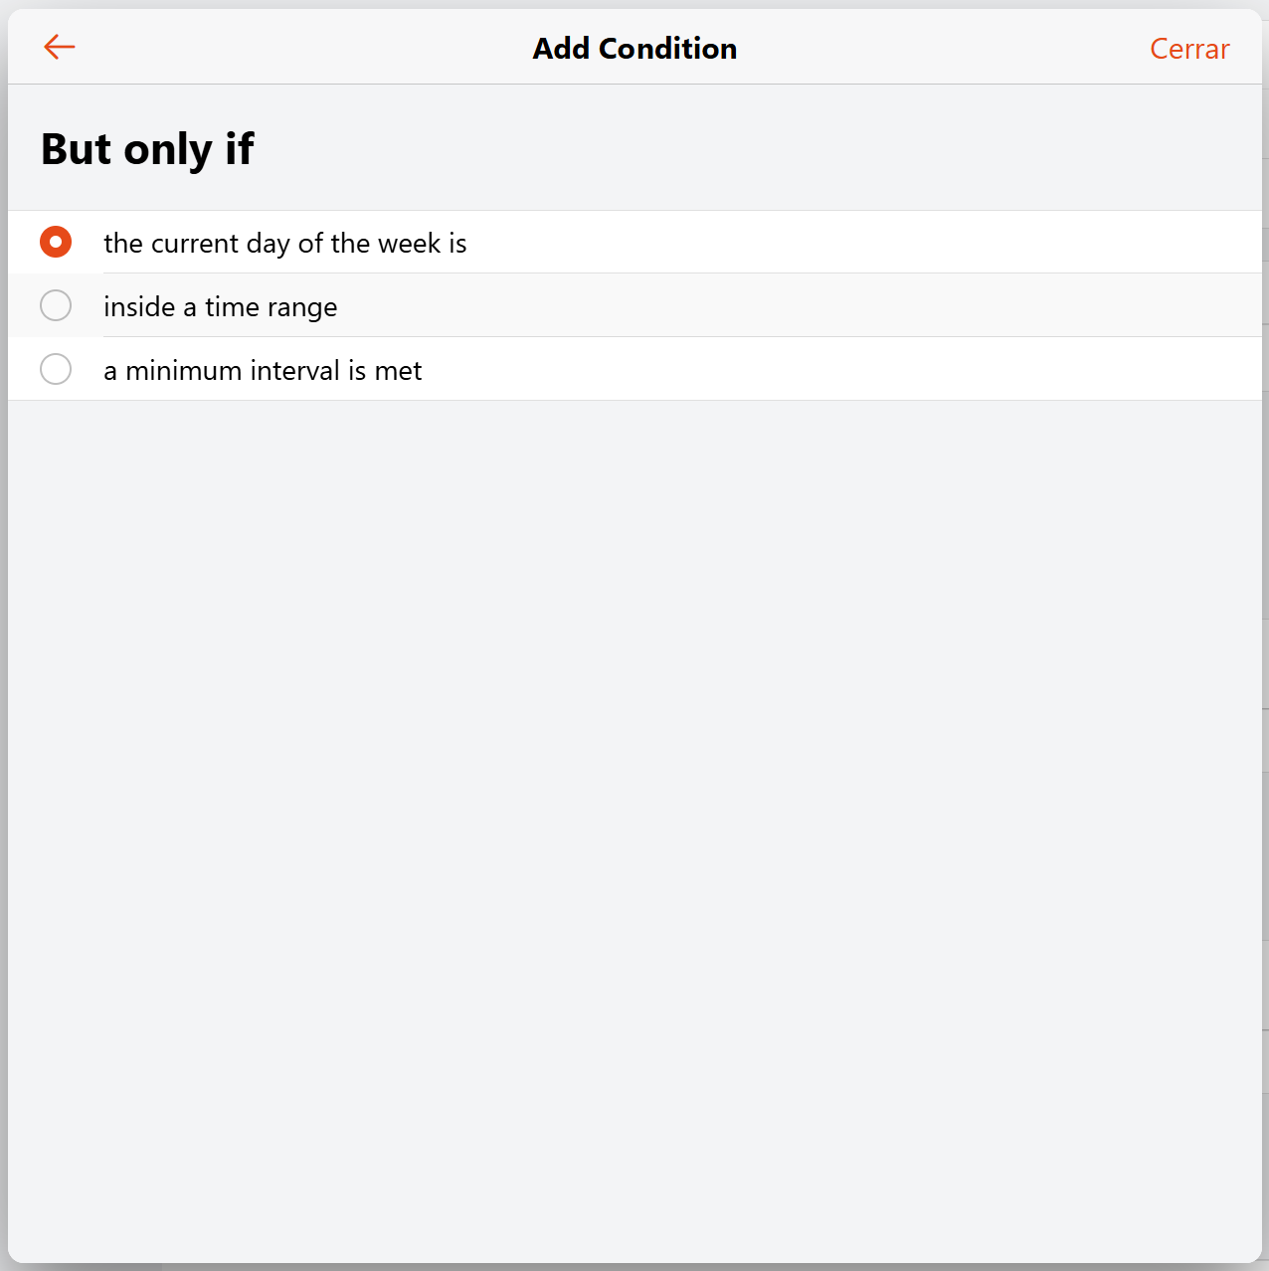
Task: Select the 'current day of the week' radio button
Action: 56,242
